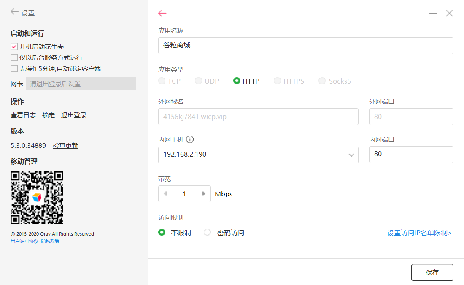464x285 pixels.
Task: Open the mobile management QR code
Action: tap(37, 198)
